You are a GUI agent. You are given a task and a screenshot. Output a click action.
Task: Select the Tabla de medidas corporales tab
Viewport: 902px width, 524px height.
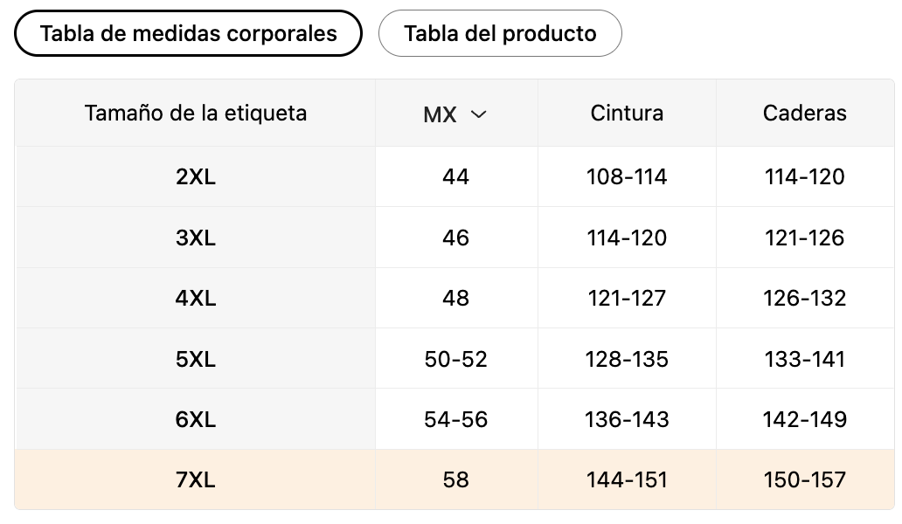click(x=188, y=34)
